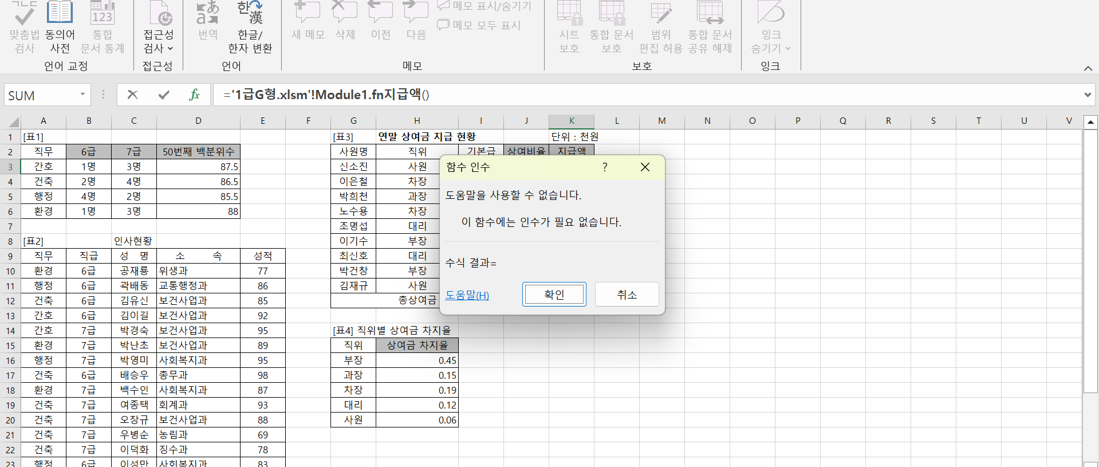The width and height of the screenshot is (1099, 467).
Task: Click the enter checkmark in the formula bar
Action: click(164, 95)
